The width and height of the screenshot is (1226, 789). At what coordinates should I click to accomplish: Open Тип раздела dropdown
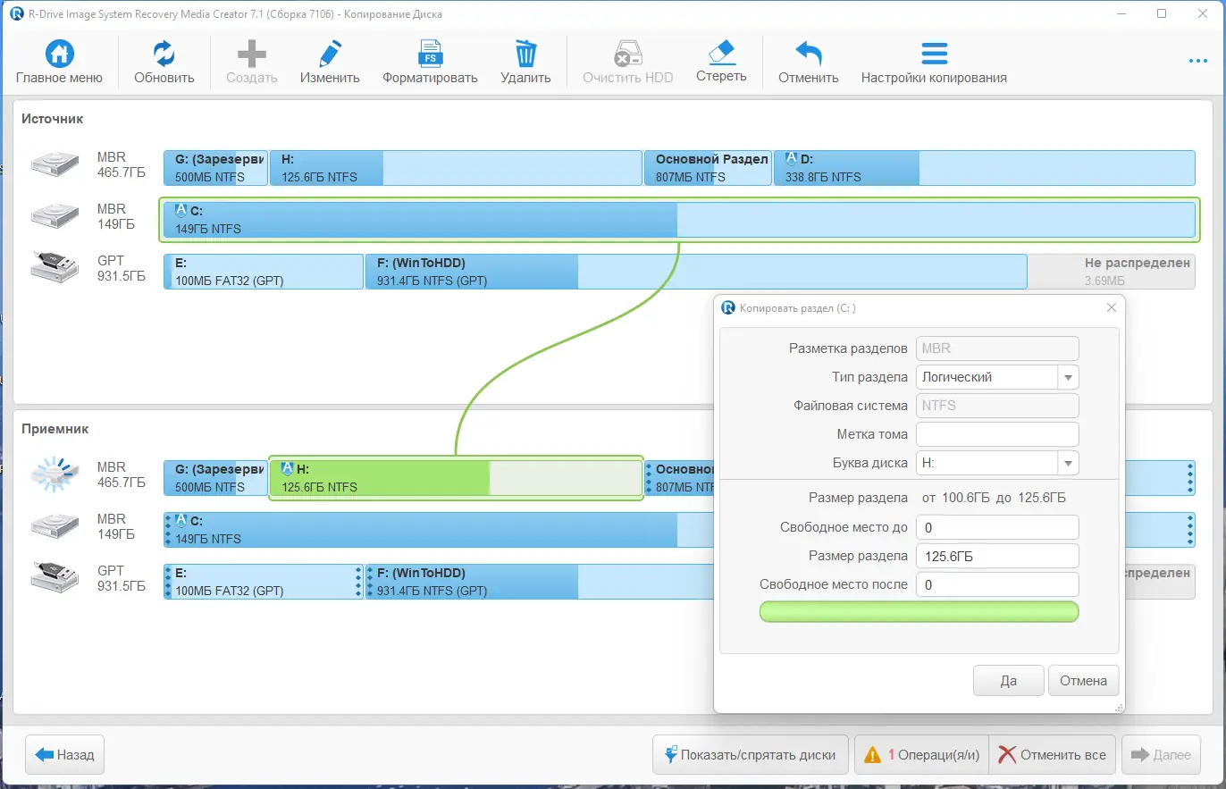point(997,377)
